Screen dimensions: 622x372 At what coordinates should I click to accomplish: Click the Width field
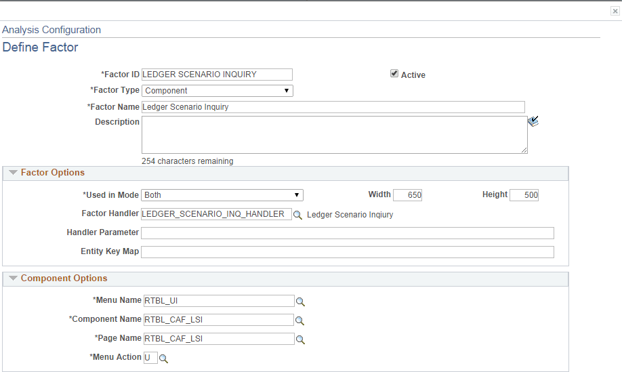(x=407, y=195)
